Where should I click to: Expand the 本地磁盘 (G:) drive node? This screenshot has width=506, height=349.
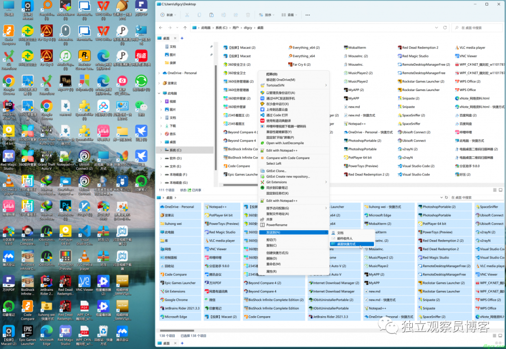pyautogui.click(x=161, y=182)
